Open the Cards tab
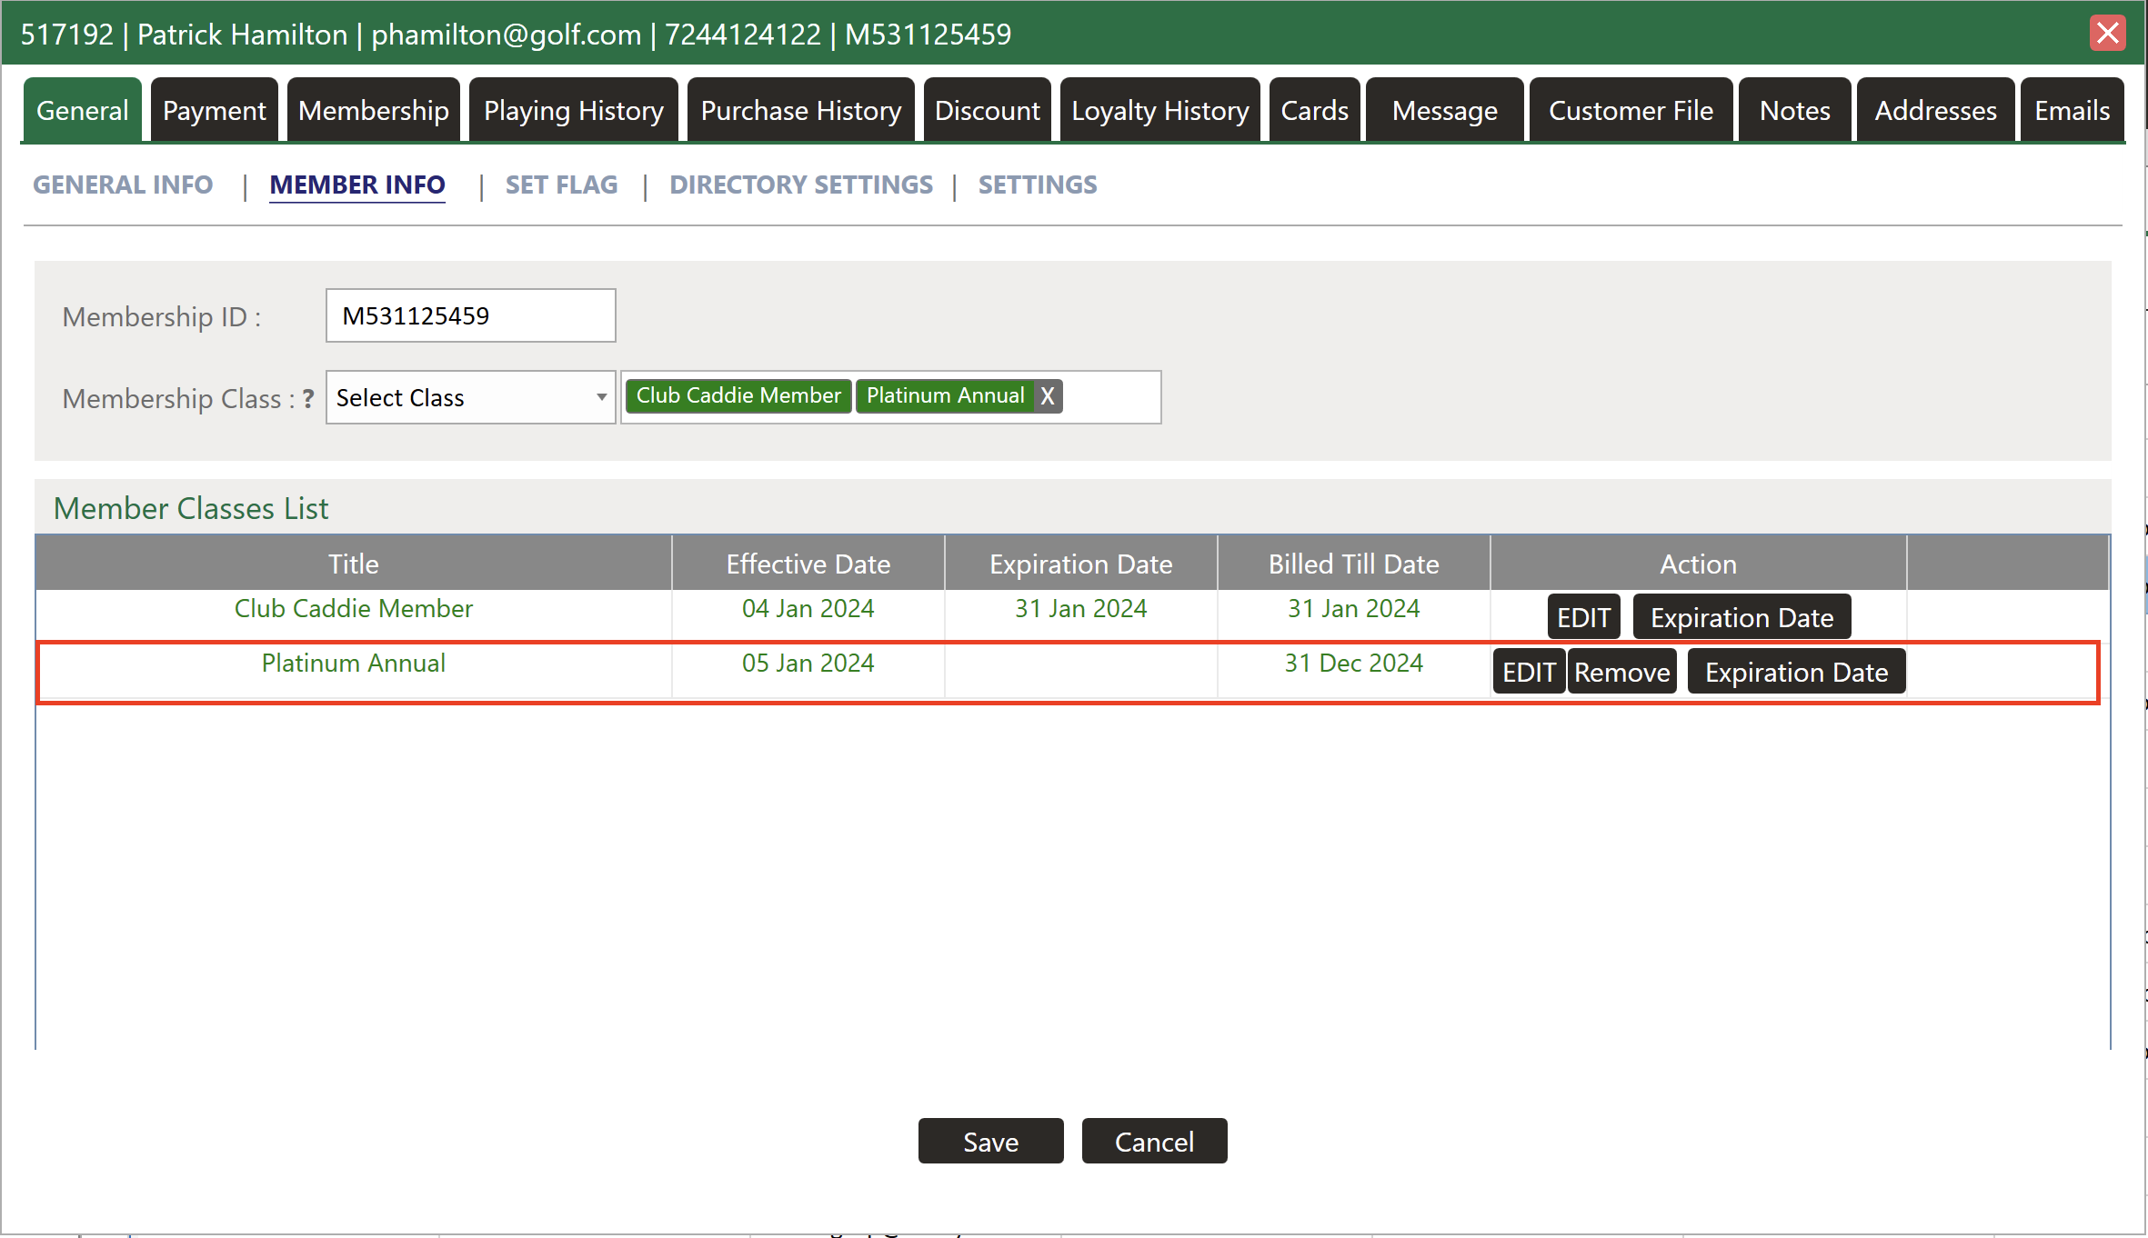 [1314, 111]
